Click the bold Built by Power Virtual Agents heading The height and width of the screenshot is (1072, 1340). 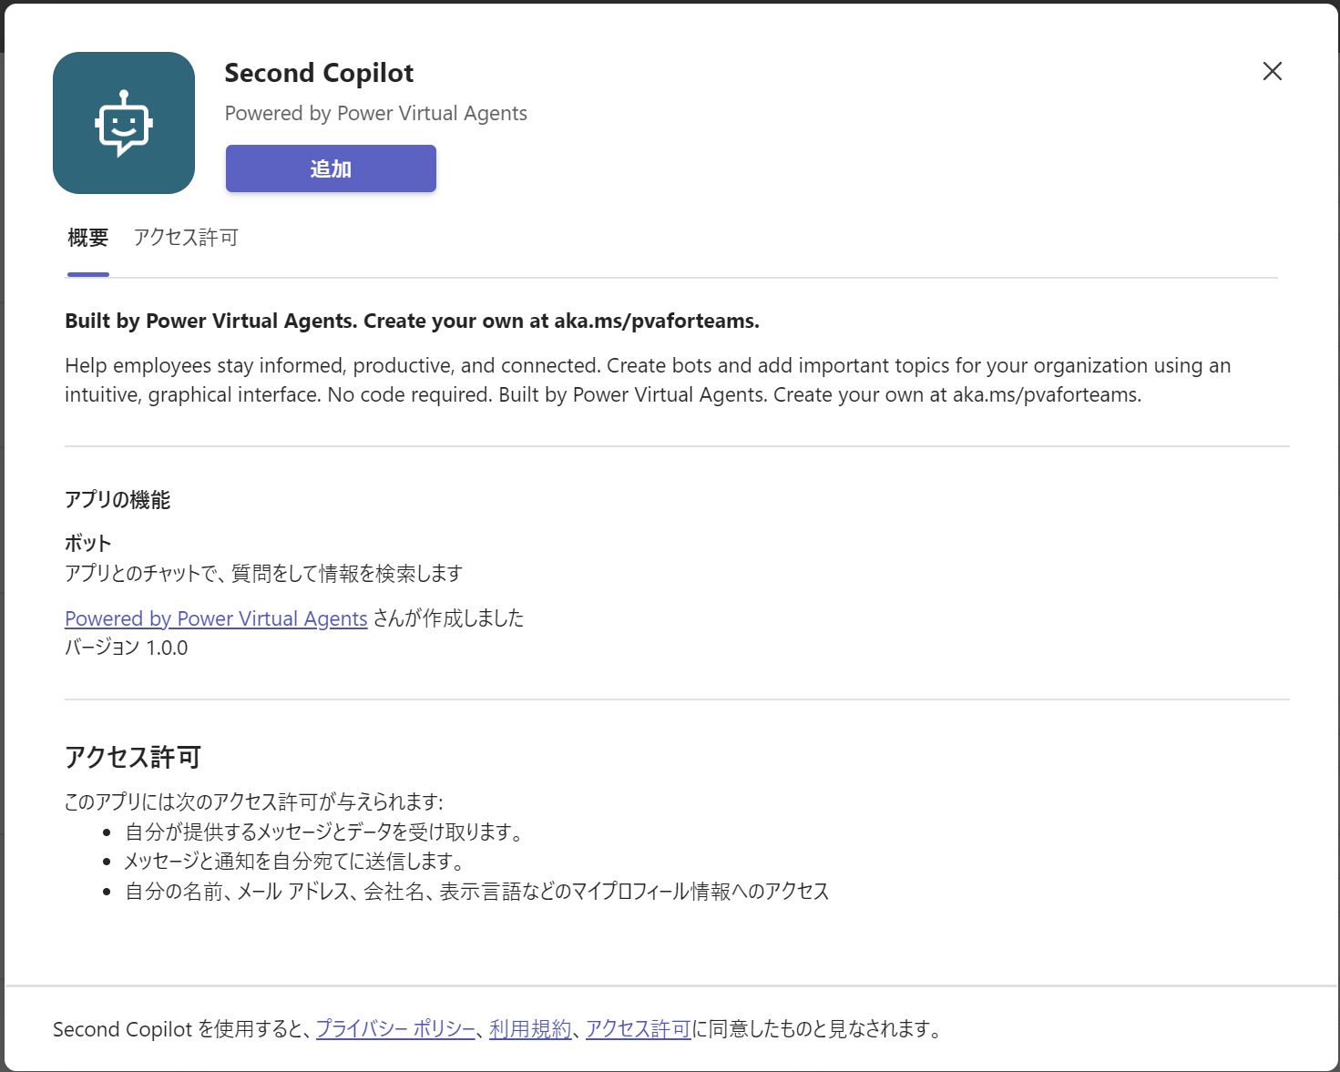coord(412,321)
